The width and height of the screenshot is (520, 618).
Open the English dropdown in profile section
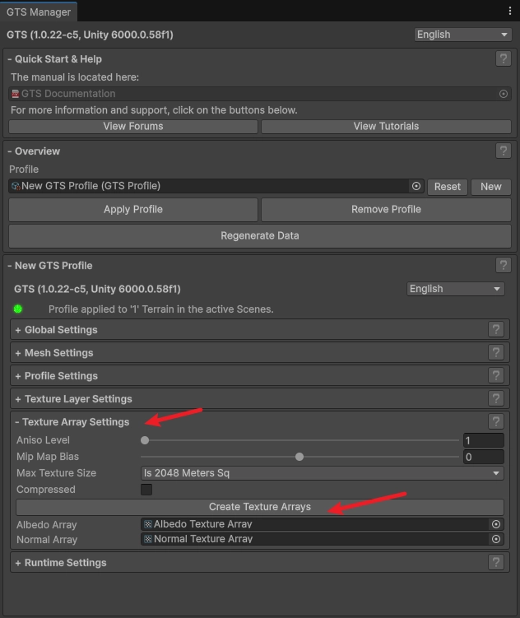pyautogui.click(x=455, y=289)
